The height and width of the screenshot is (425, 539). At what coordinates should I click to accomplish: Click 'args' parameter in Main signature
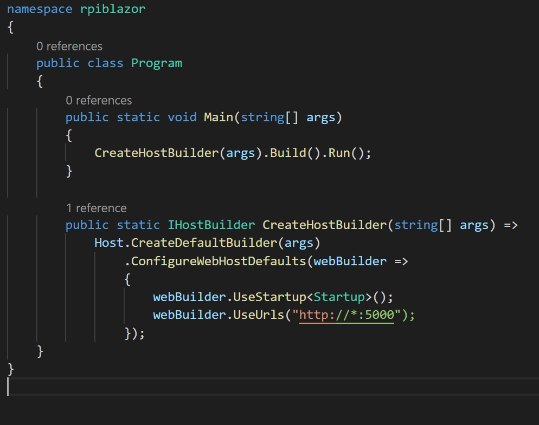[x=320, y=118]
